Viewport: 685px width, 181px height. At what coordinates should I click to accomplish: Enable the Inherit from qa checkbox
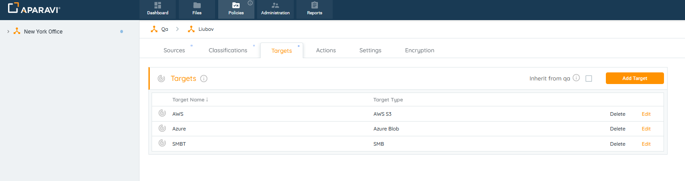(588, 79)
